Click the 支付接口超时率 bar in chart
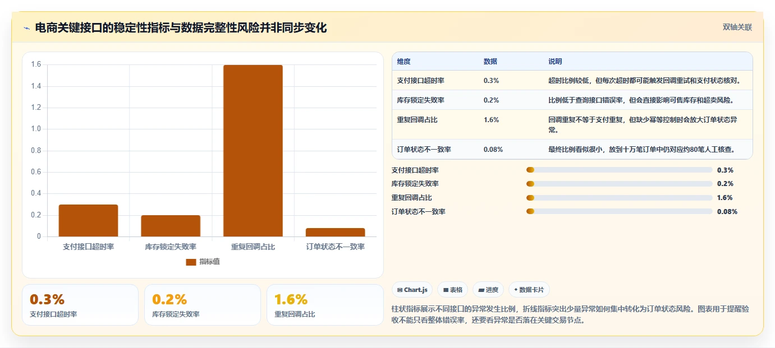775x348 pixels. click(88, 221)
